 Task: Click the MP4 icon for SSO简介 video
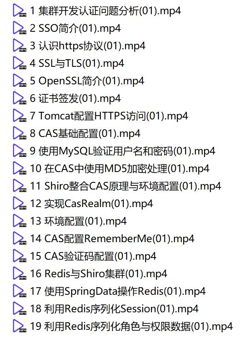20,28
